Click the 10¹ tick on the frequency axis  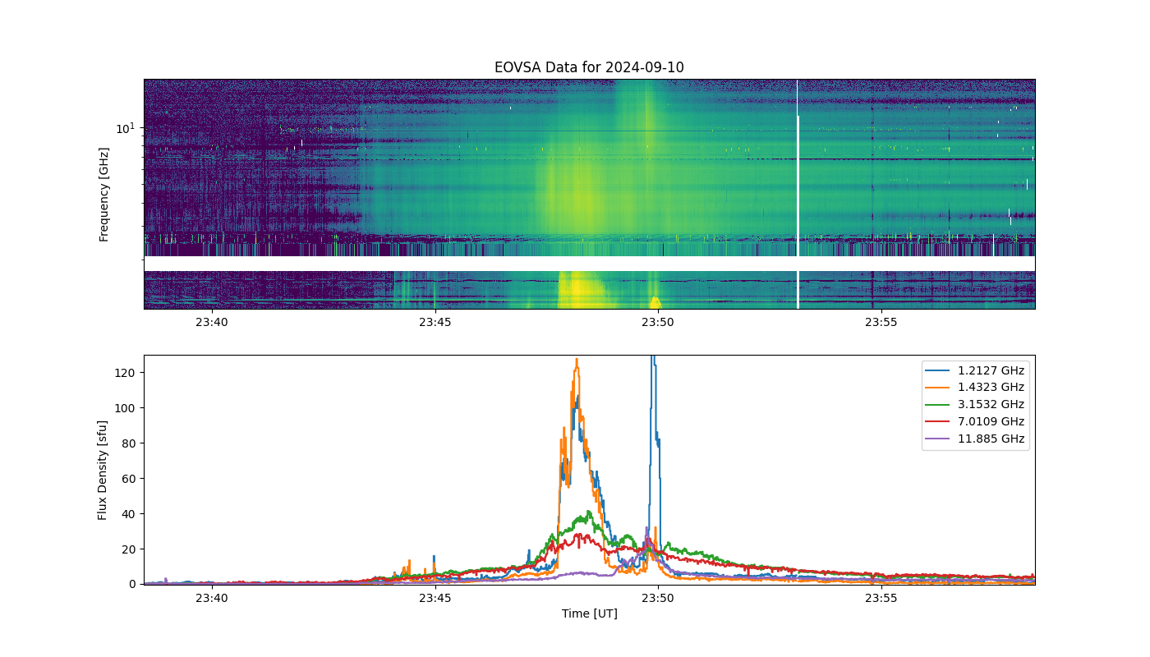(125, 128)
